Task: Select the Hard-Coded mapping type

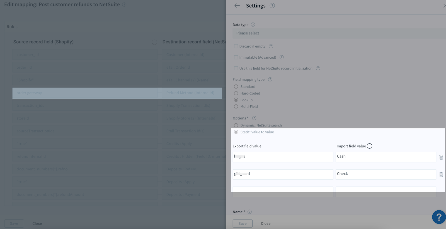Action: pos(236,93)
